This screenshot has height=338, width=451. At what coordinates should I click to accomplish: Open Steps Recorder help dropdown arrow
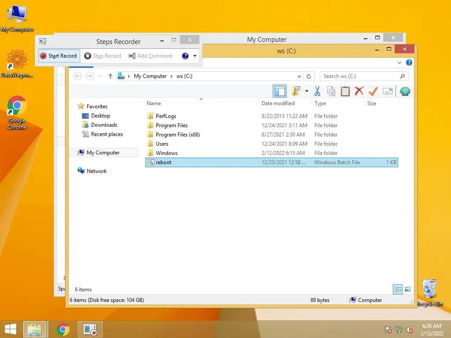pos(195,56)
